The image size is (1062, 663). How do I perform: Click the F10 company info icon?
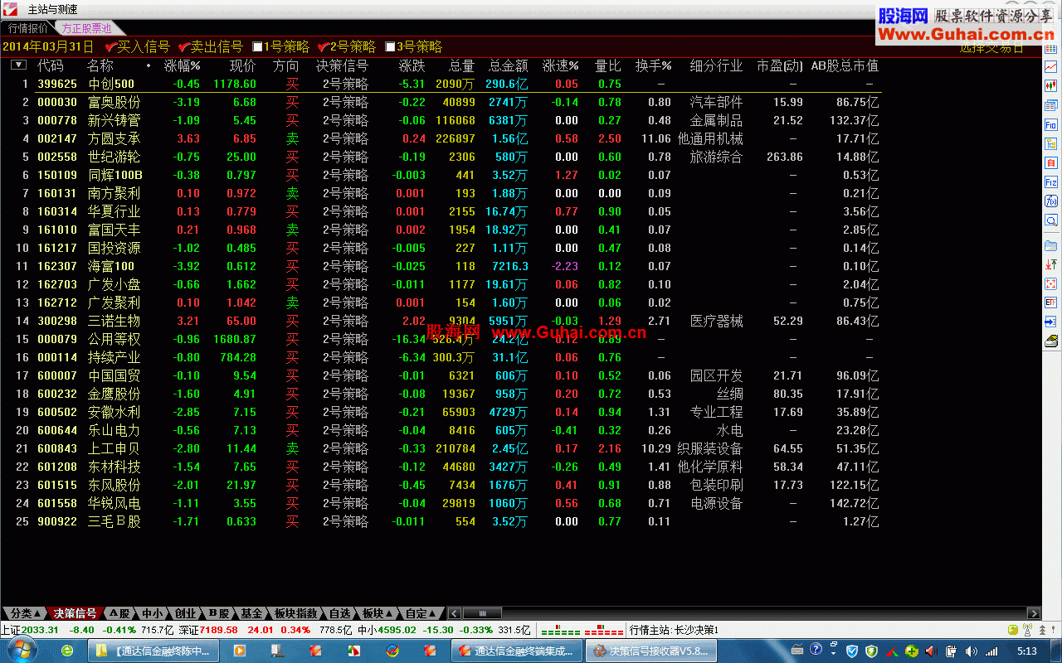(1051, 124)
